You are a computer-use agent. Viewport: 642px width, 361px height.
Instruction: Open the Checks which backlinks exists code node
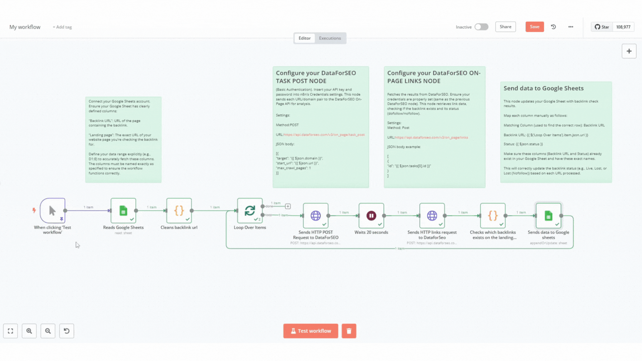pos(493,216)
